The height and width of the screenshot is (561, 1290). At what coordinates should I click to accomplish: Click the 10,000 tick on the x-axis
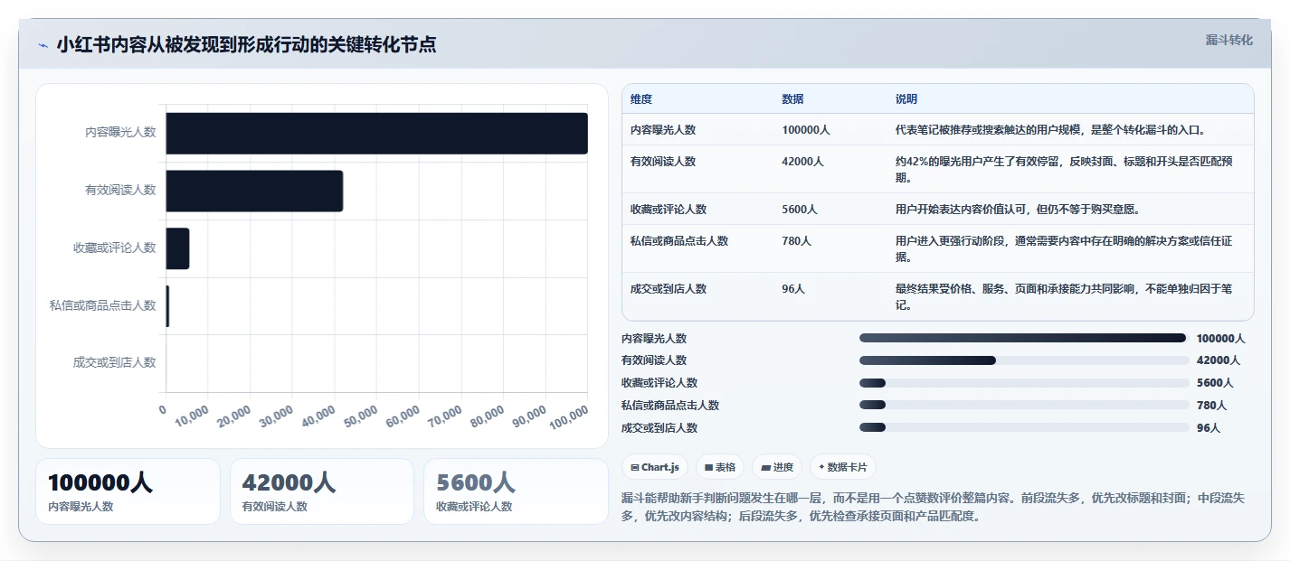tap(191, 416)
